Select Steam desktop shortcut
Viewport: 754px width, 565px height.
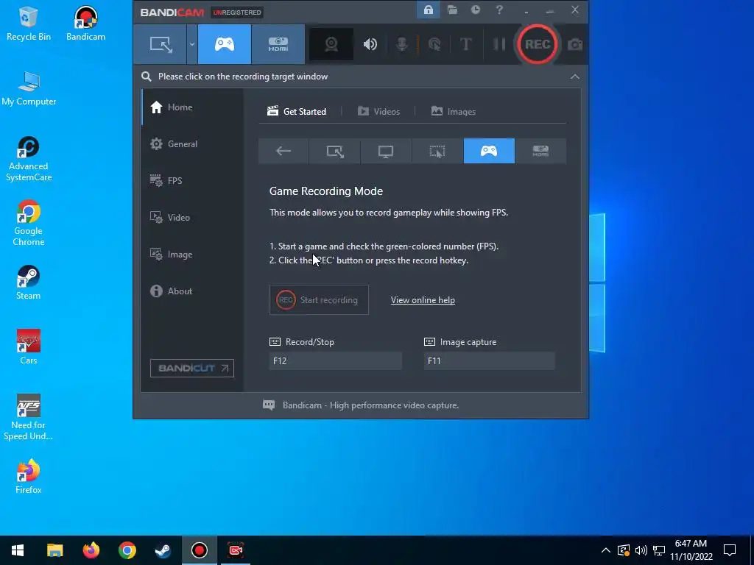pos(29,282)
